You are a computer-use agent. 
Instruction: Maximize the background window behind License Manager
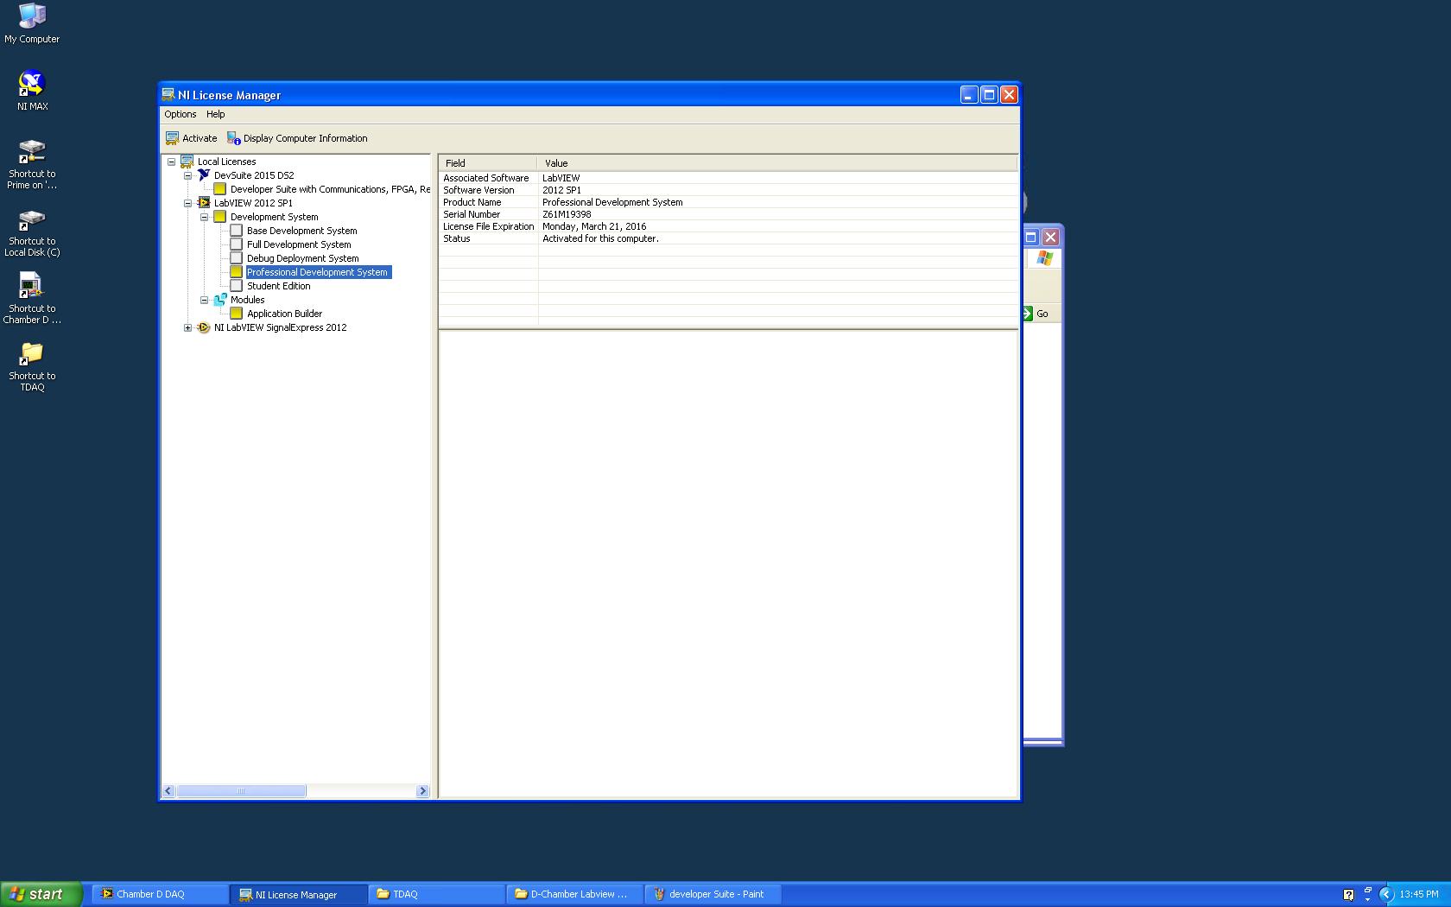pos(1030,237)
